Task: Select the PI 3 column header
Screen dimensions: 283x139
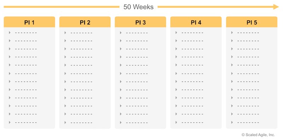Action: point(140,22)
